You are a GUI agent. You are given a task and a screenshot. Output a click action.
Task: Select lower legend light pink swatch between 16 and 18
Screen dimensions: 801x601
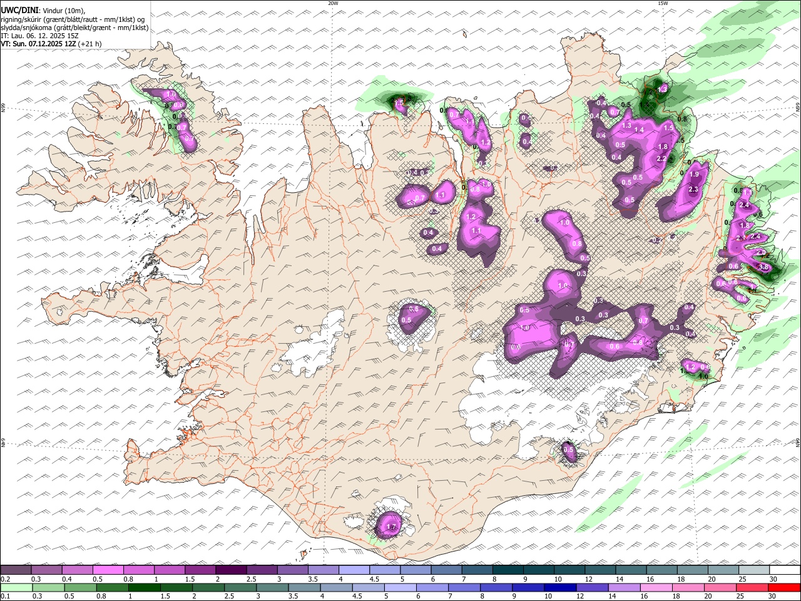point(656,588)
